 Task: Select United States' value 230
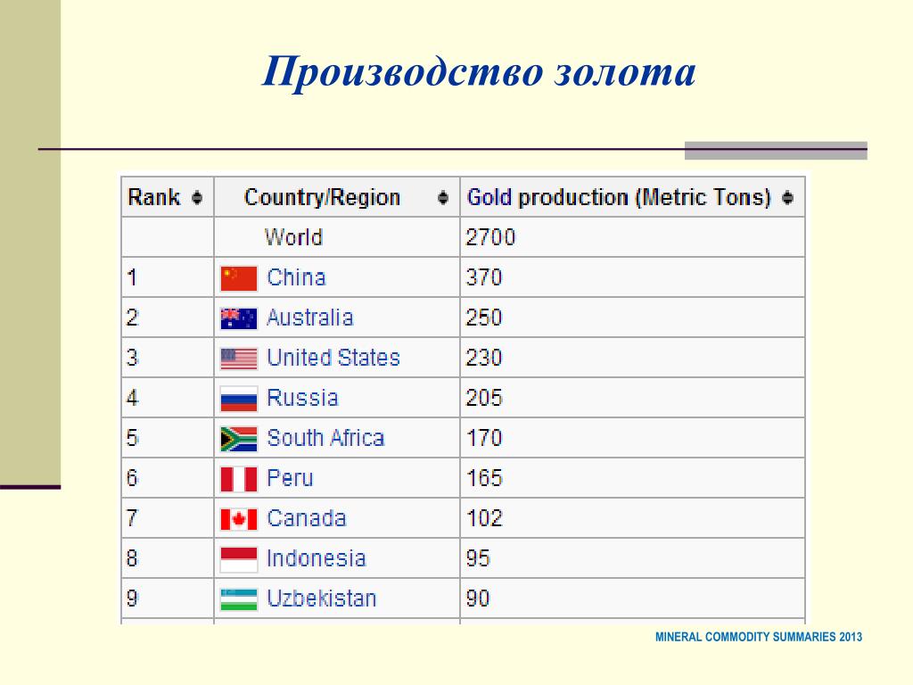484,359
